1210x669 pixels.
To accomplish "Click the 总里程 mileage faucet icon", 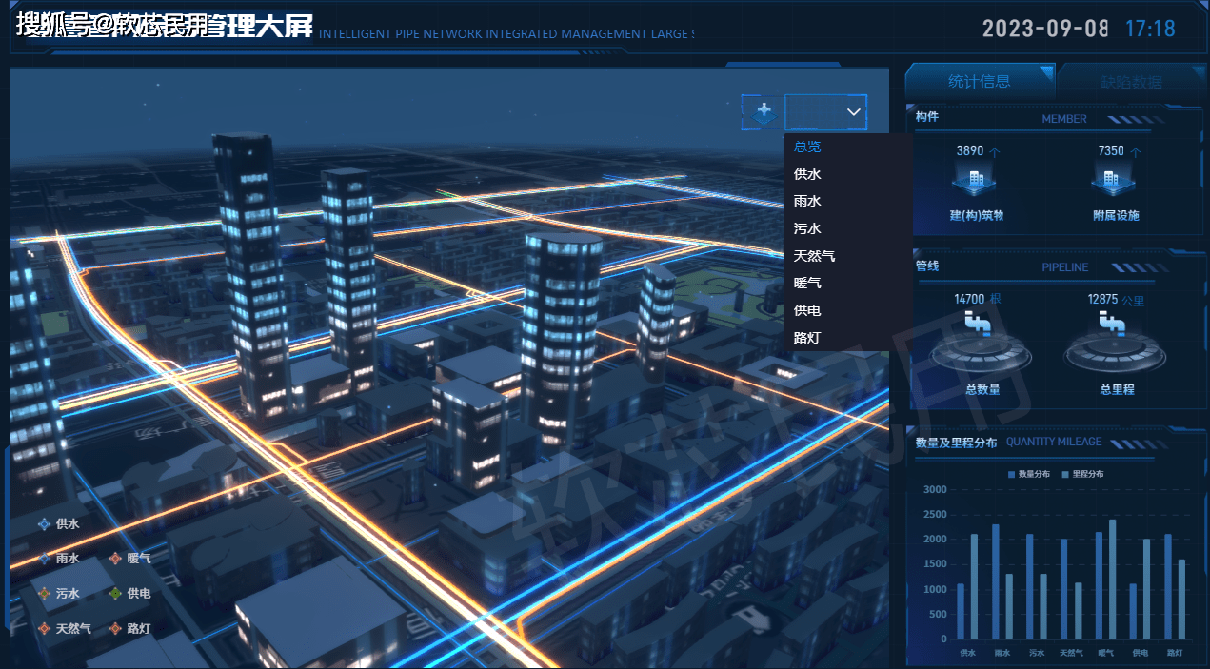I will [1111, 325].
